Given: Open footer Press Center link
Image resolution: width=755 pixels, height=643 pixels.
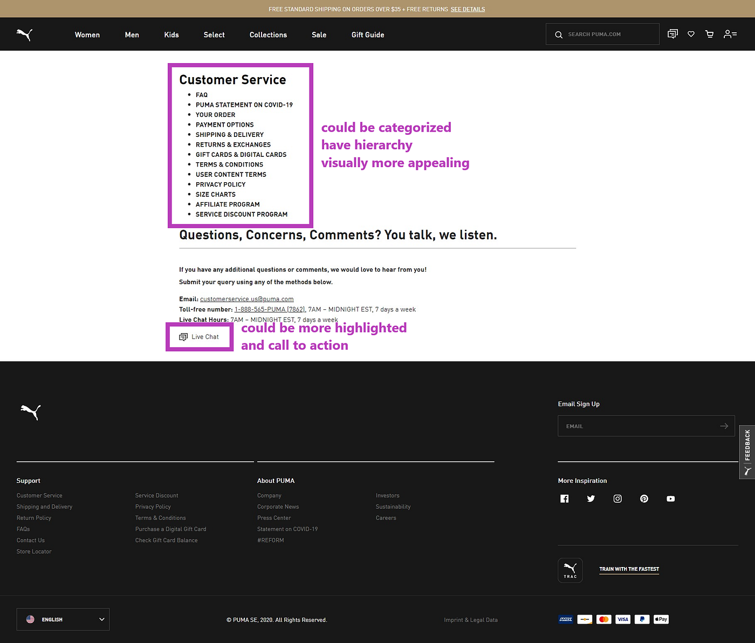Looking at the screenshot, I should (274, 518).
